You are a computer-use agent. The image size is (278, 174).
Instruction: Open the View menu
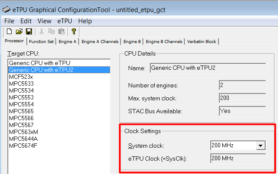[44, 21]
